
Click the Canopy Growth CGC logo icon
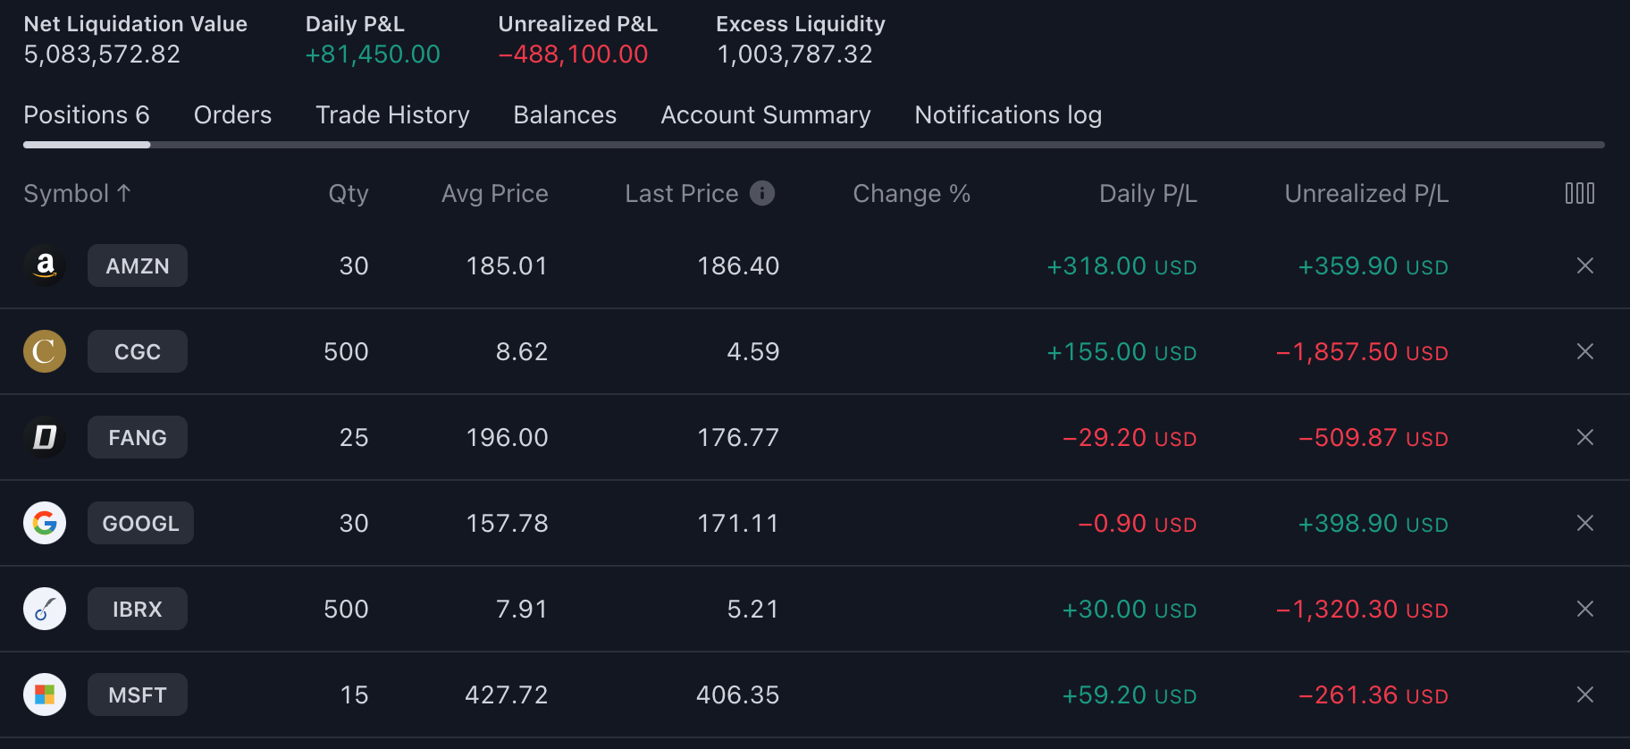(45, 351)
